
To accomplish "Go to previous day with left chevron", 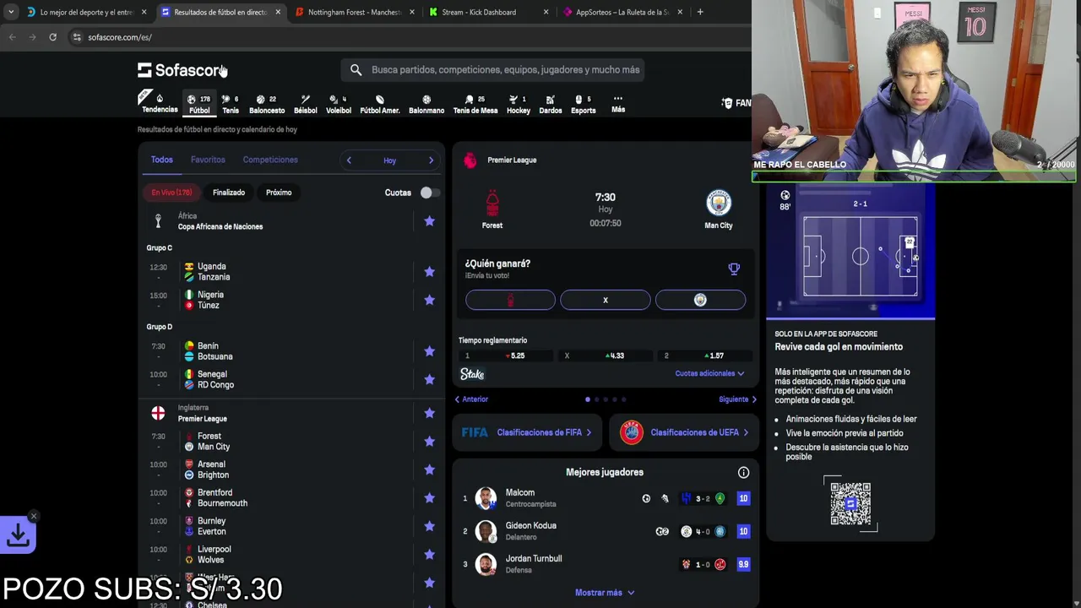I will (x=349, y=160).
